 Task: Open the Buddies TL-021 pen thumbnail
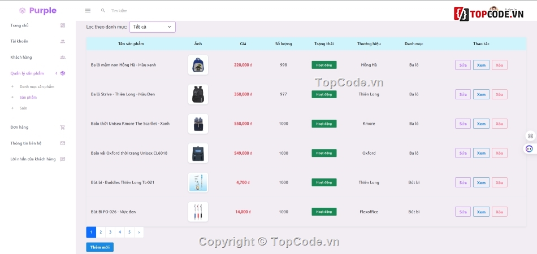(x=198, y=182)
